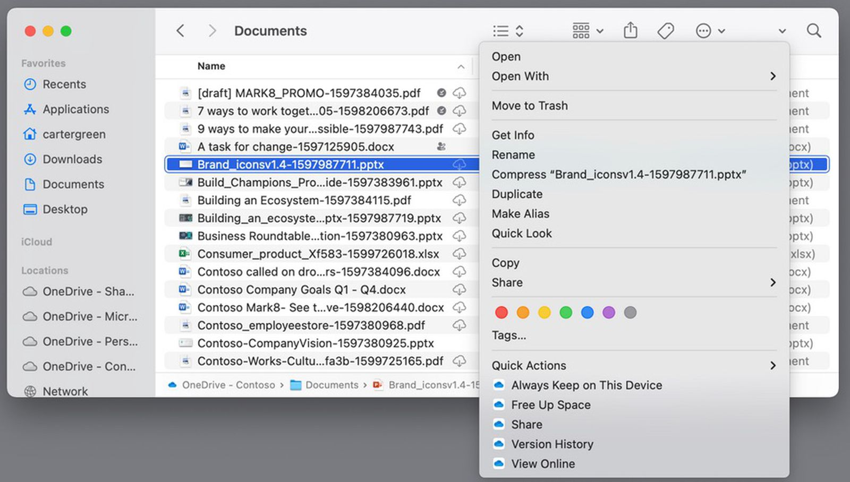Click the Edit Tags toolbar icon
The width and height of the screenshot is (850, 482).
665,31
